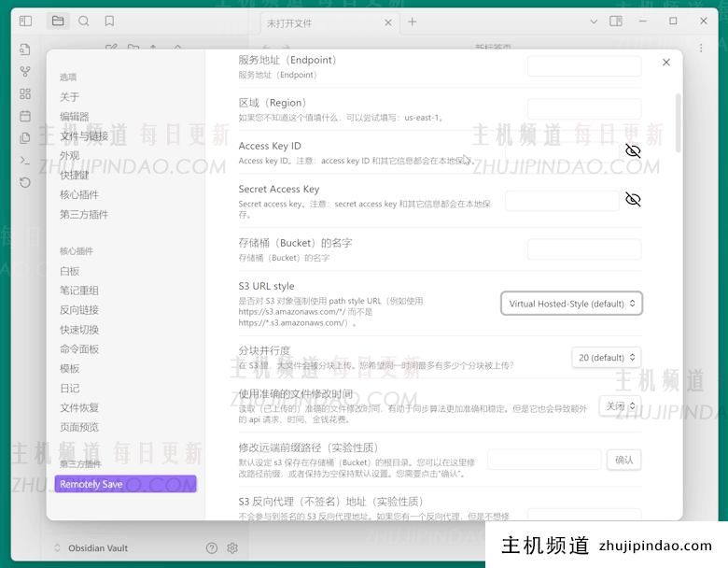Open 使用准确的文件修改时间 关闭 dropdown

point(621,406)
